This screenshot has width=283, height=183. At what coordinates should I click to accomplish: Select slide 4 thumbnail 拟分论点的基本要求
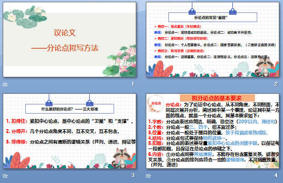coord(213,131)
